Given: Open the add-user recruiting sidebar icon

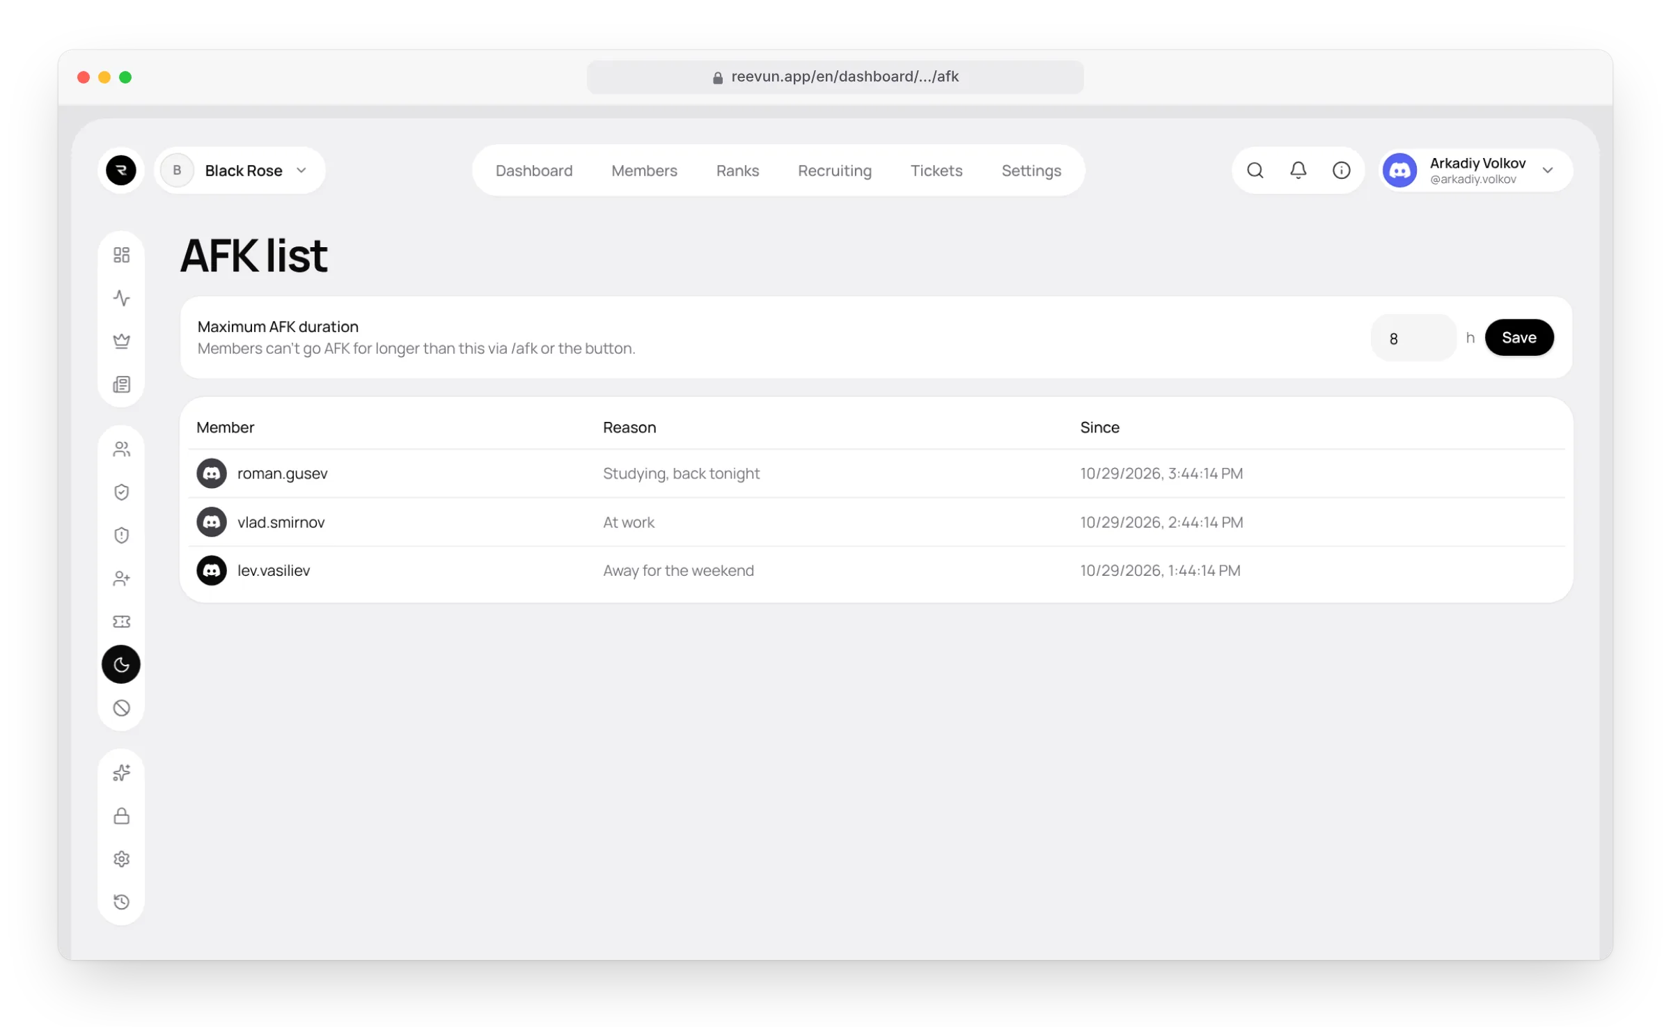Looking at the screenshot, I should click(x=121, y=579).
